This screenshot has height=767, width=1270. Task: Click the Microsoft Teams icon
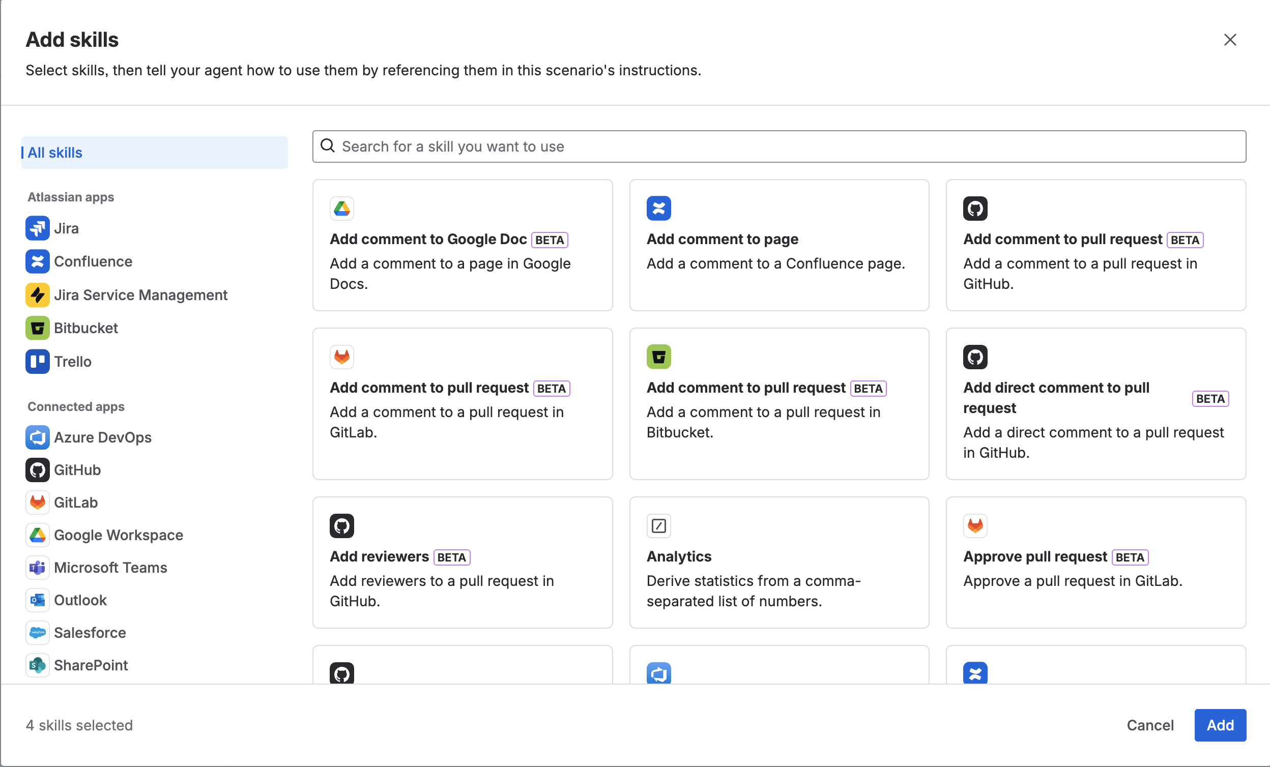(37, 567)
